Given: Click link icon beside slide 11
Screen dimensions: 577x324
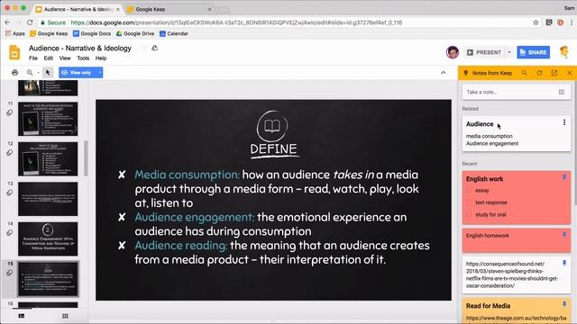Looking at the screenshot, I should pyautogui.click(x=10, y=112).
